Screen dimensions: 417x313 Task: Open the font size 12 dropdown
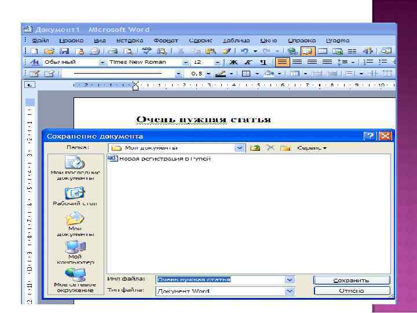click(x=218, y=63)
